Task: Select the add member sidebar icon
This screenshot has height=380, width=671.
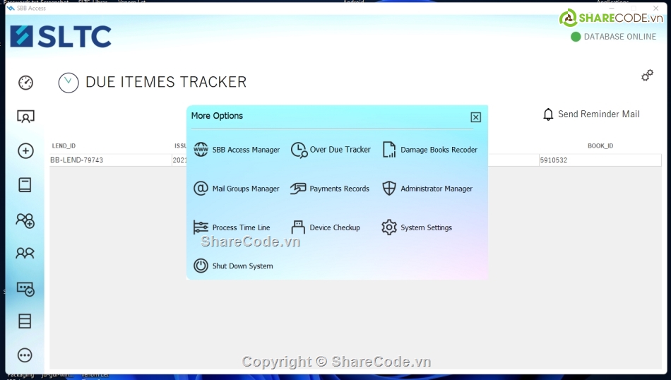Action: 25,220
